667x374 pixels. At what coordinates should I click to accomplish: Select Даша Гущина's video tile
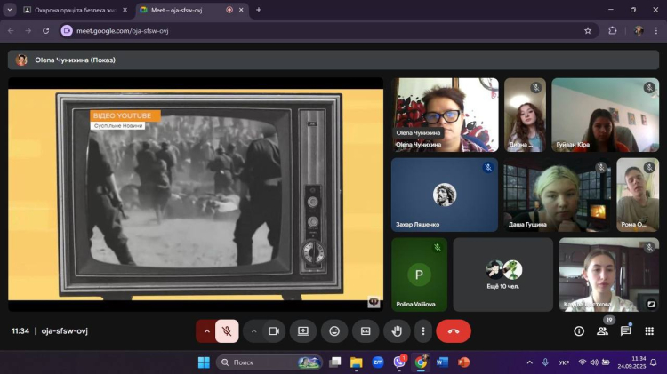click(x=556, y=195)
